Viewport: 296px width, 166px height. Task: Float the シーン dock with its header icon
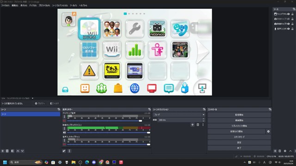(x=59, y=109)
